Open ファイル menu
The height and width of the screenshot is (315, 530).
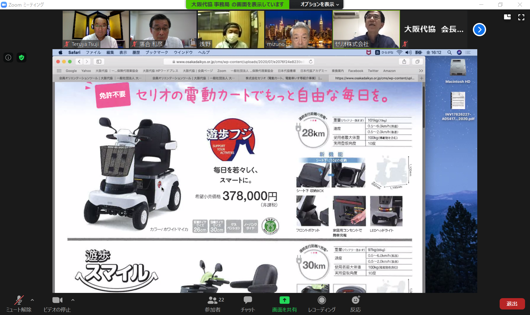(93, 53)
